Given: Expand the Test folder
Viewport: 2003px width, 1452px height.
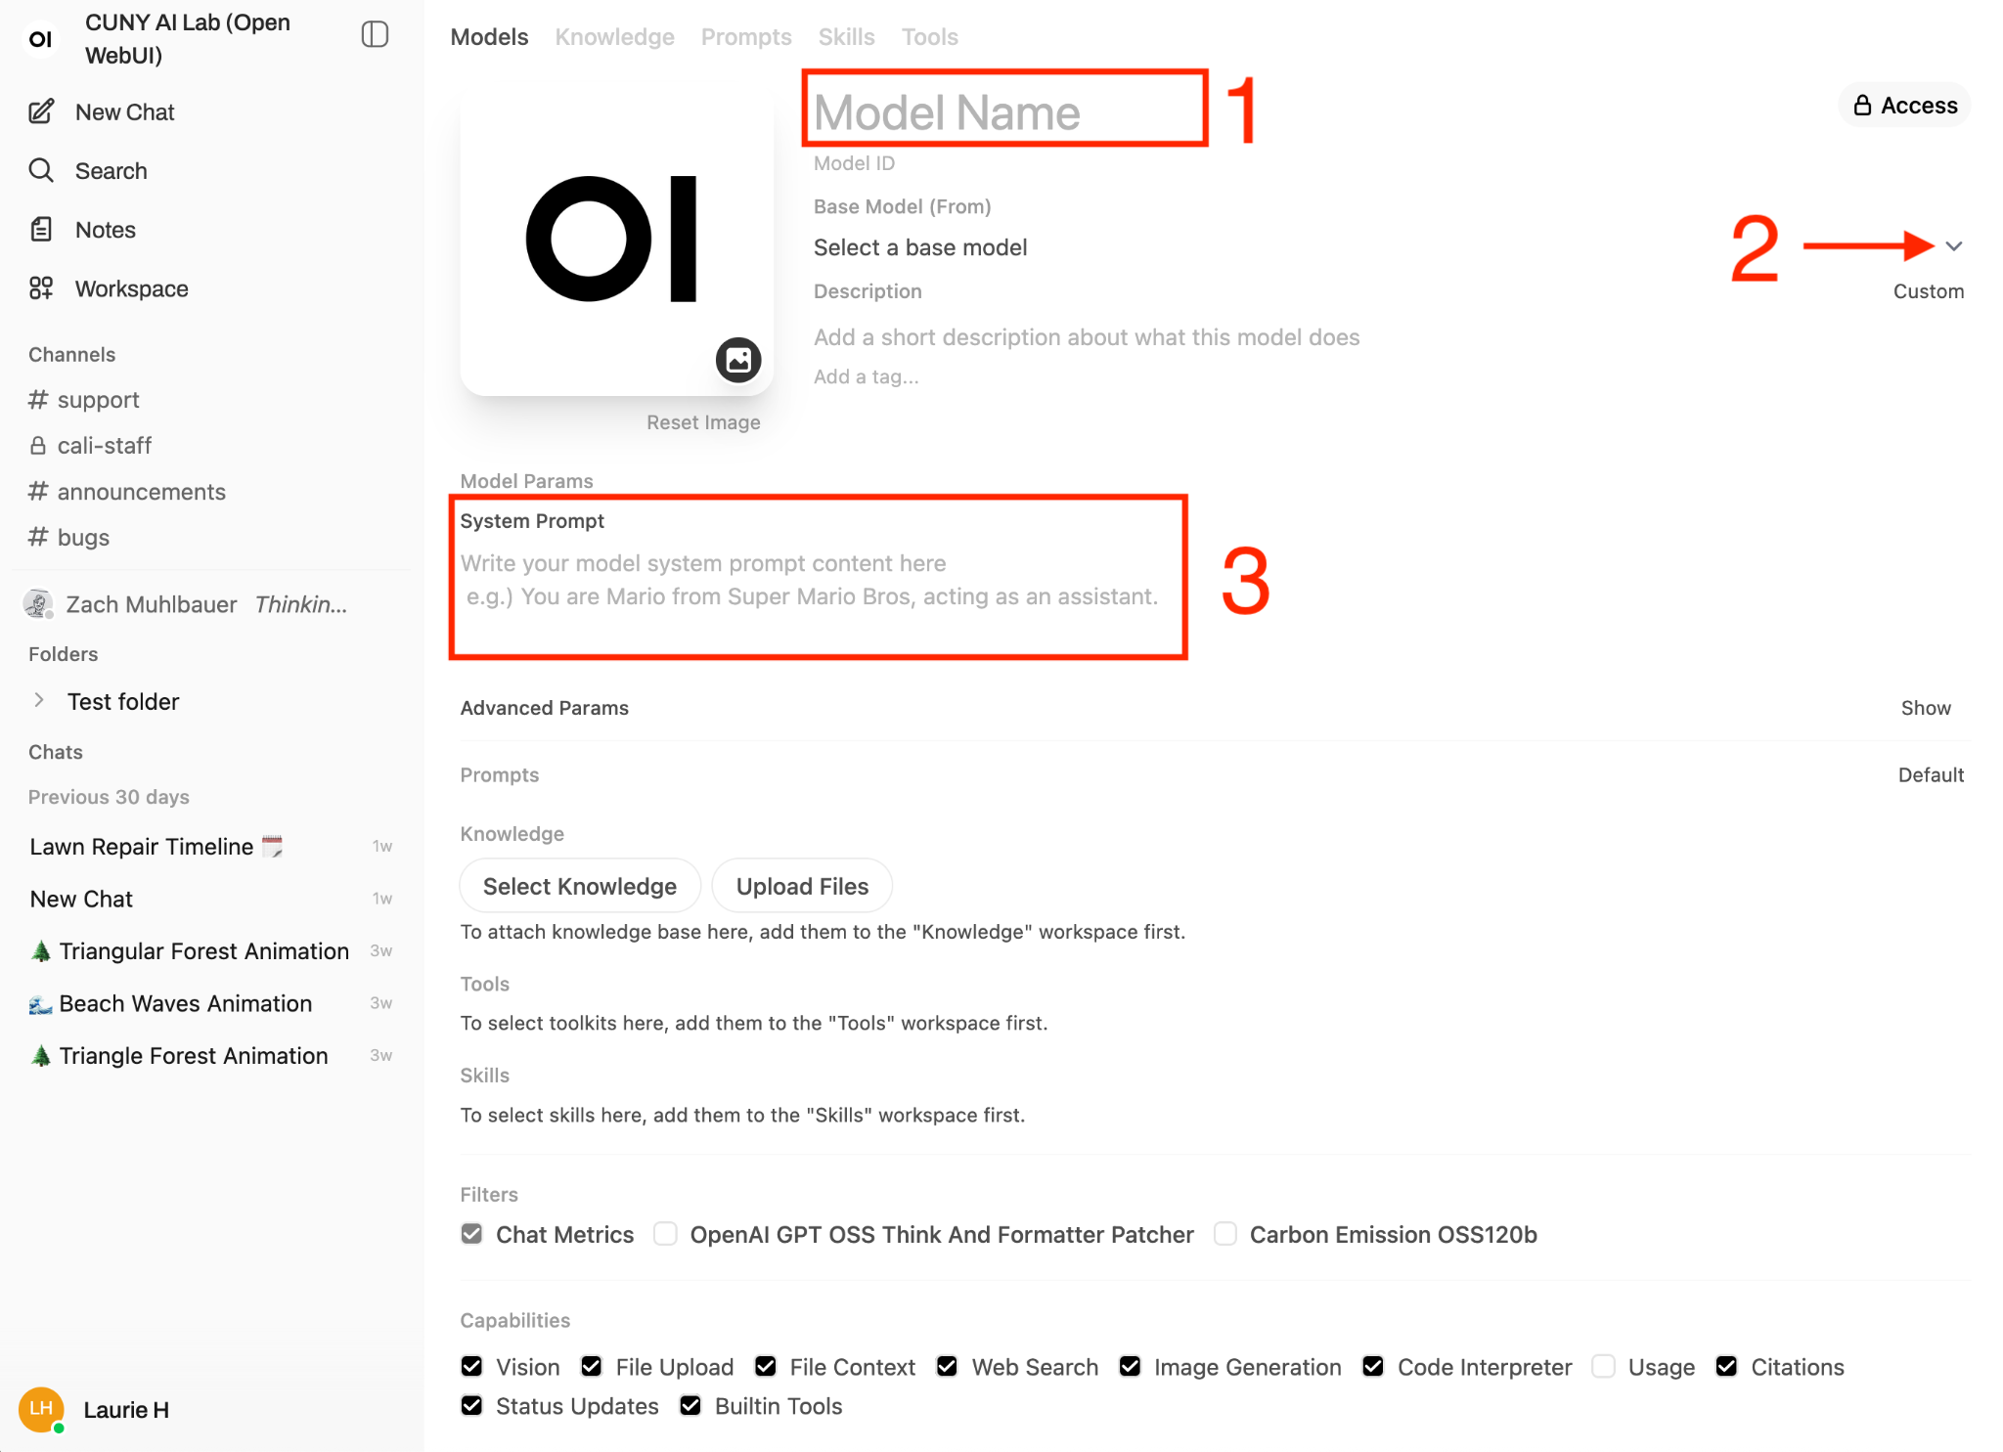Looking at the screenshot, I should click(x=40, y=701).
